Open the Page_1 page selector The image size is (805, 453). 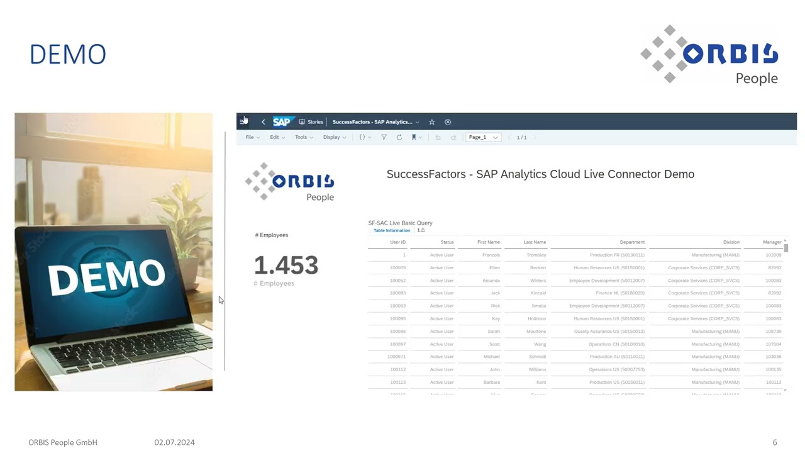(483, 137)
